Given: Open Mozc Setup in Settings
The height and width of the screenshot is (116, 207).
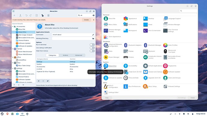Looking at the screenshot, I should coord(150,86).
